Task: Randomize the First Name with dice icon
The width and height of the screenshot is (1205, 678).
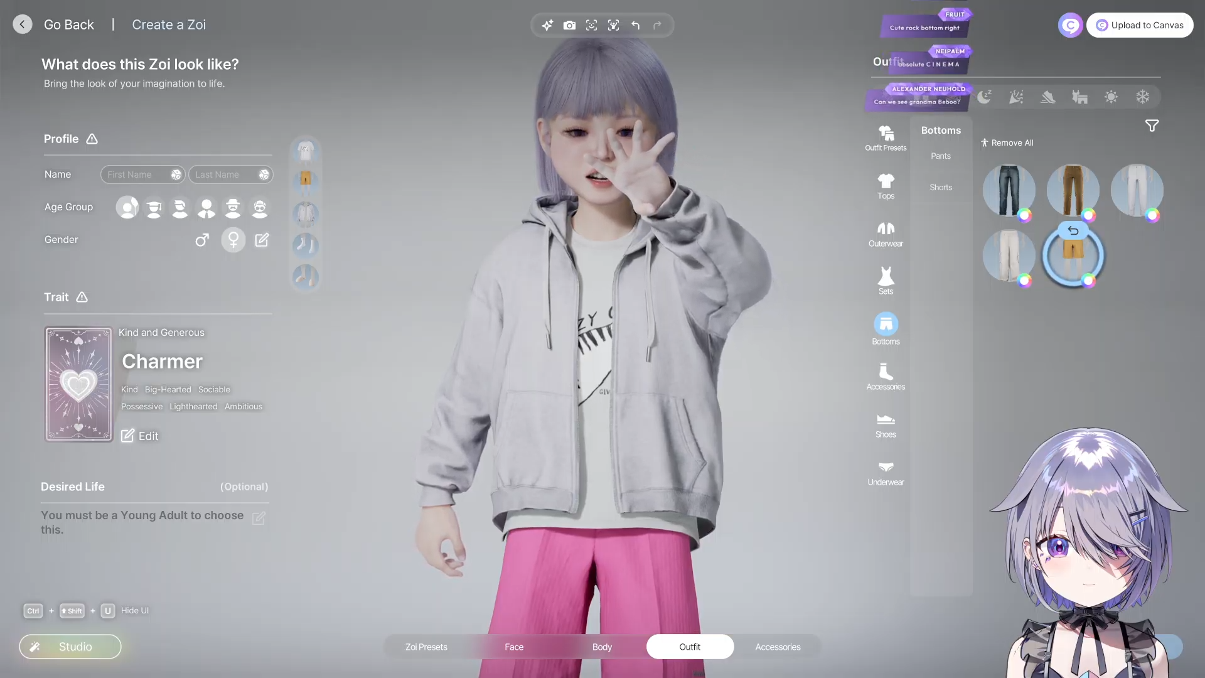Action: point(176,175)
